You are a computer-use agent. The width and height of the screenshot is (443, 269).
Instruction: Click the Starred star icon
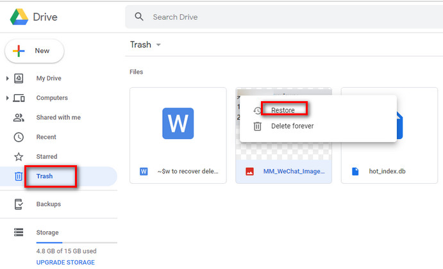point(19,156)
